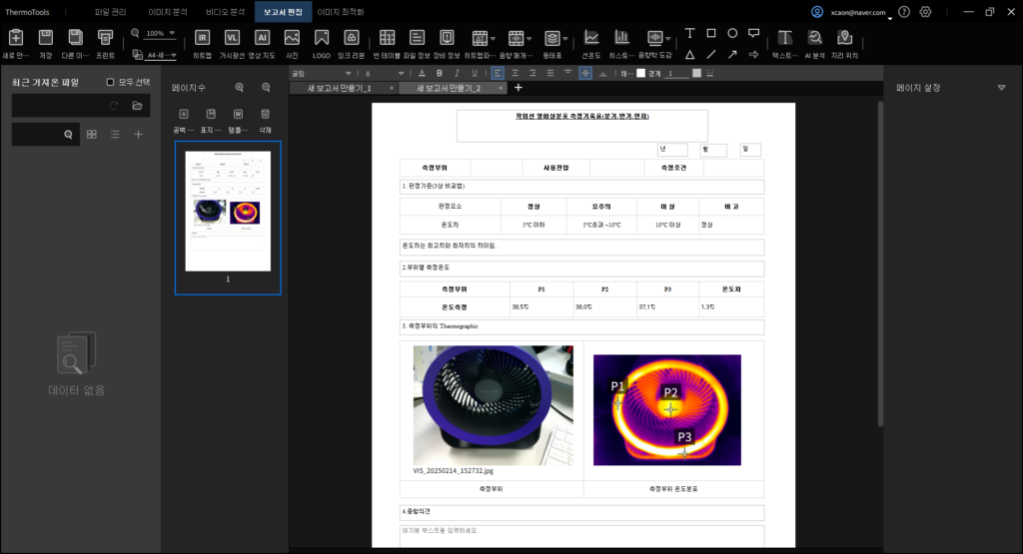Select the line temperature chart tool (선온도)
This screenshot has width=1023, height=554.
pos(591,38)
